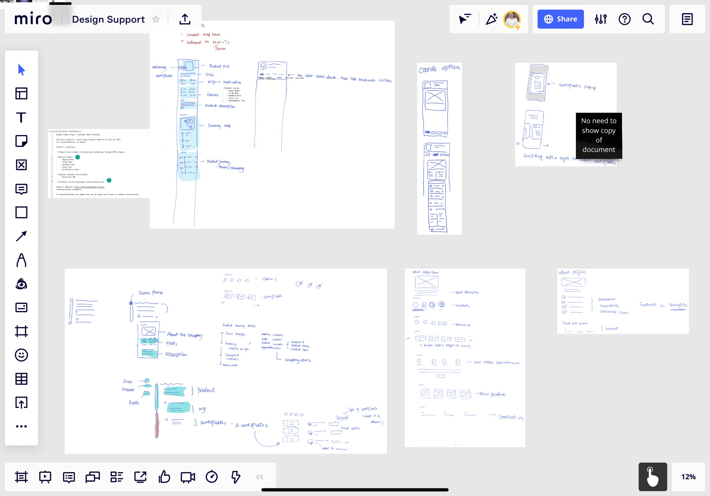Open the templates tool

[x=21, y=94]
